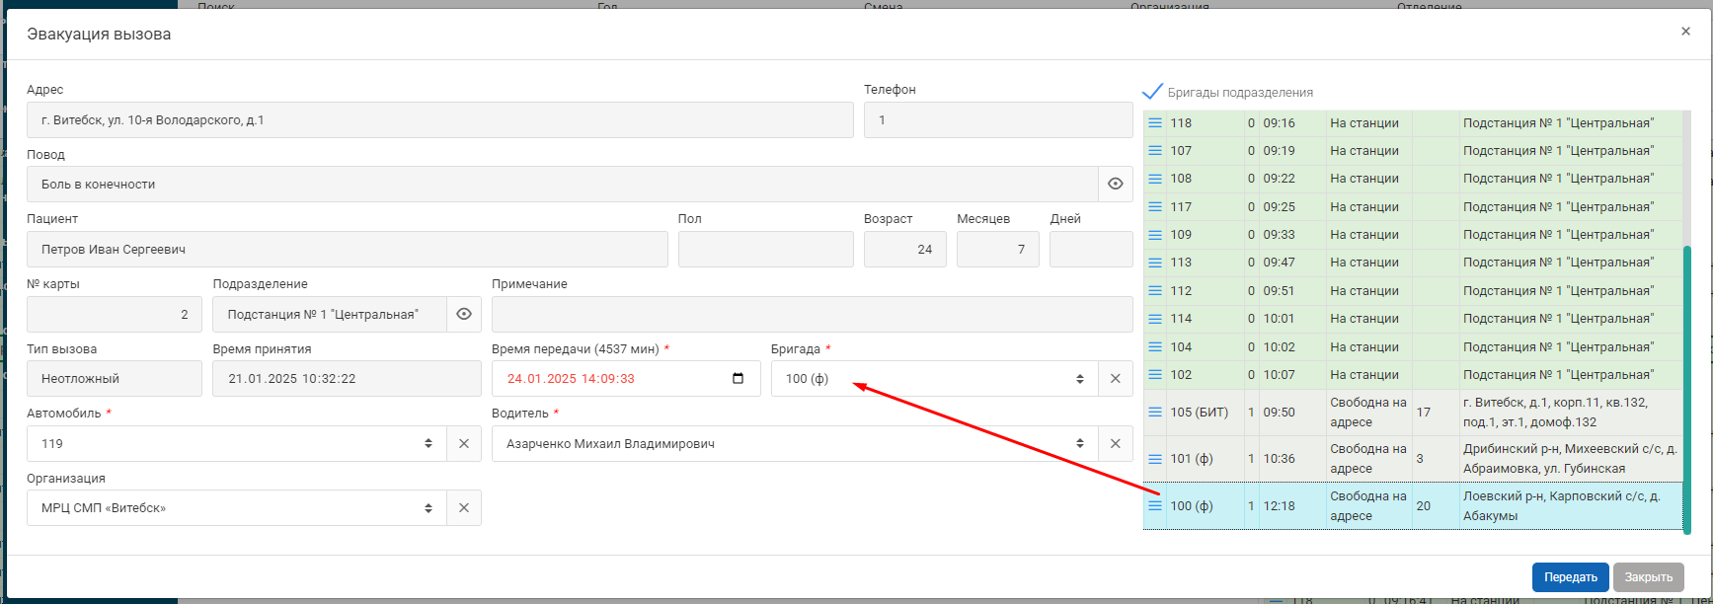
Task: Click the hamburger icon for brigade 114
Action: click(x=1154, y=319)
